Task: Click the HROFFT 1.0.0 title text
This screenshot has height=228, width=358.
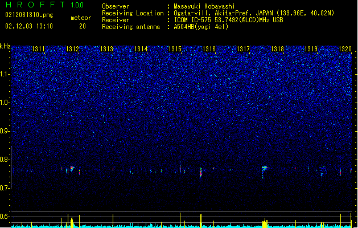Action: [x=44, y=5]
